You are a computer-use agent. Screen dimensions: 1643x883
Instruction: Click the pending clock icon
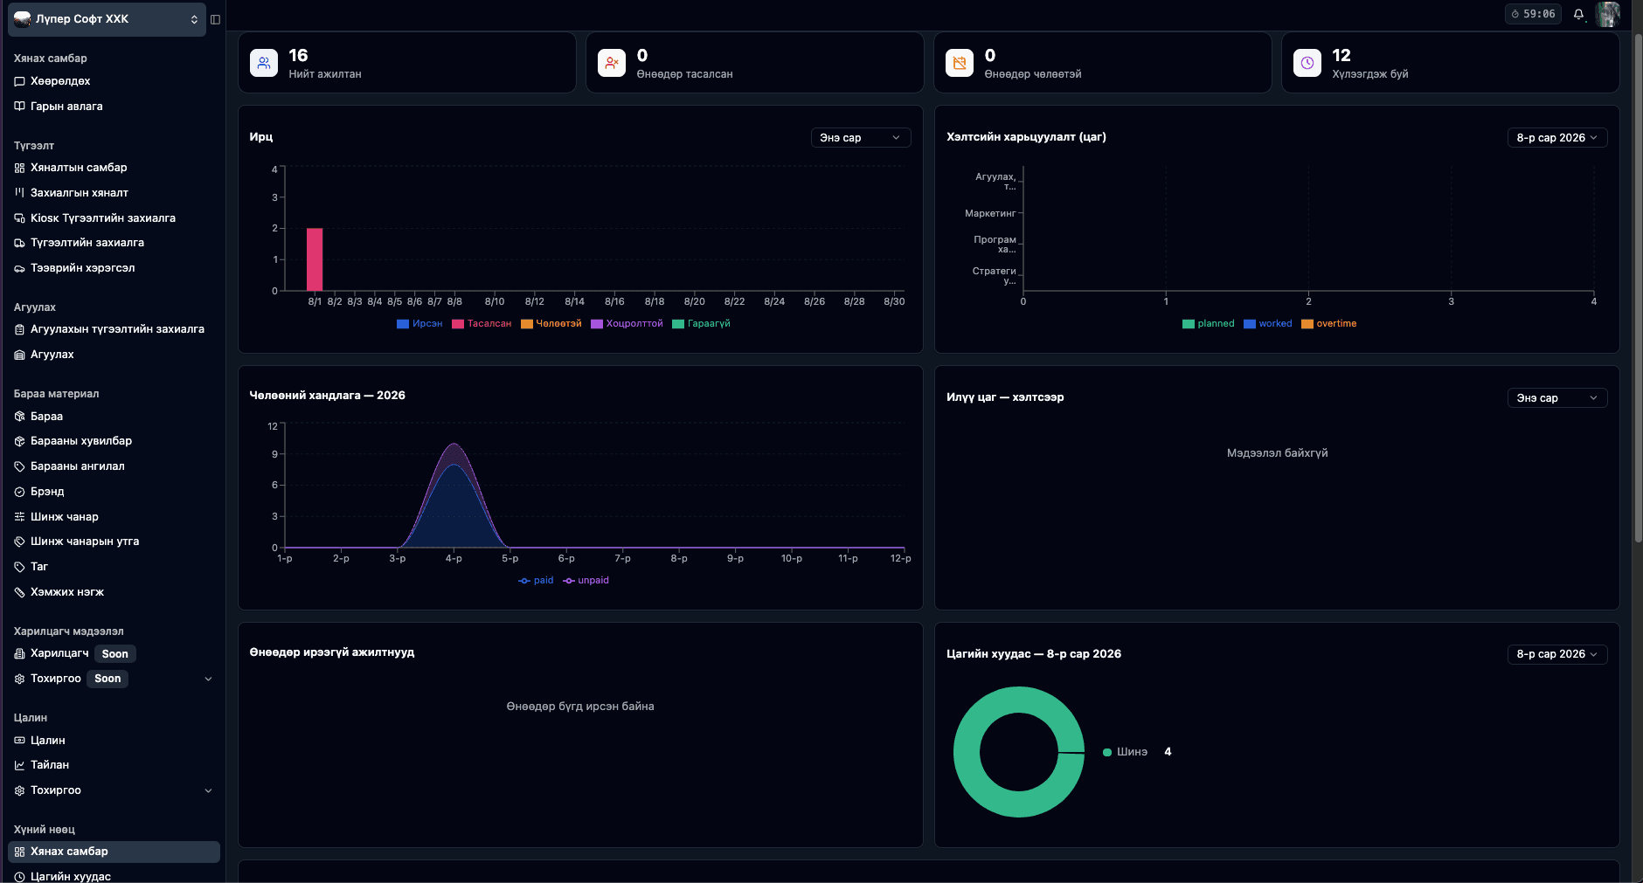coord(1307,63)
